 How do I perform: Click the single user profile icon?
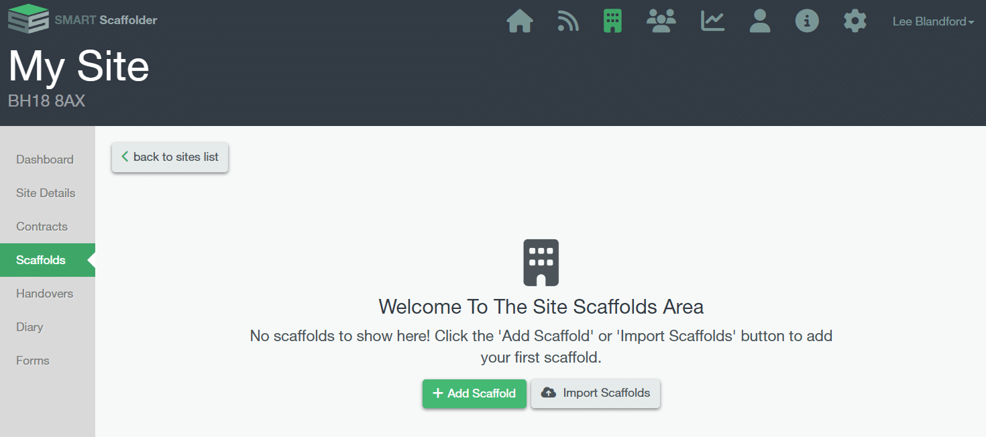pos(760,21)
